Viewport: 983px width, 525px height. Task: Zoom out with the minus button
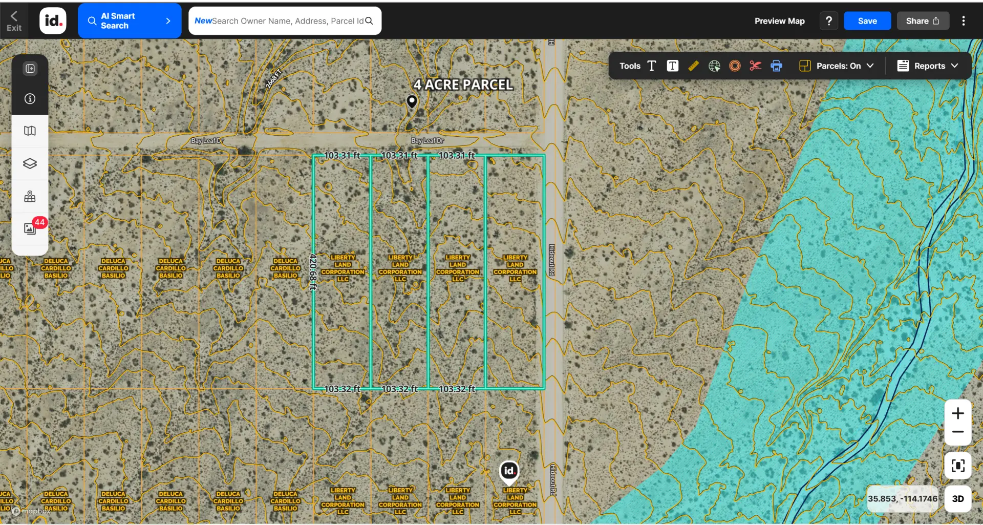tap(958, 432)
